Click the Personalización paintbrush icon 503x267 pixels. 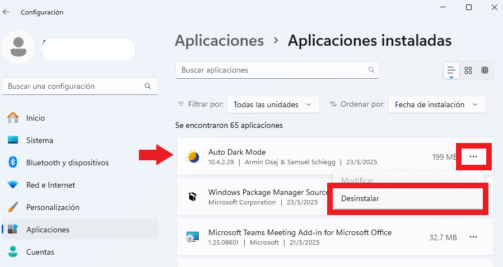(x=13, y=207)
